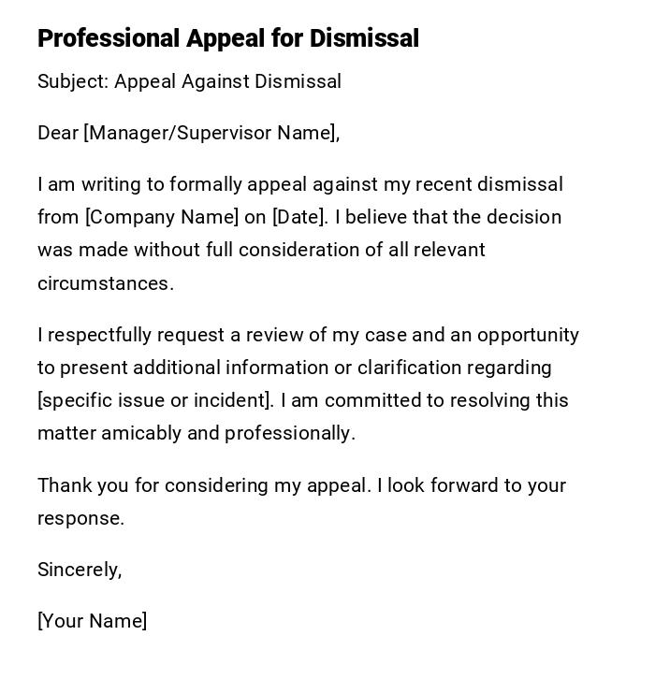Screen dimensions: 655x679
Task: Click the [Company Name] placeholder
Action: [x=162, y=217]
